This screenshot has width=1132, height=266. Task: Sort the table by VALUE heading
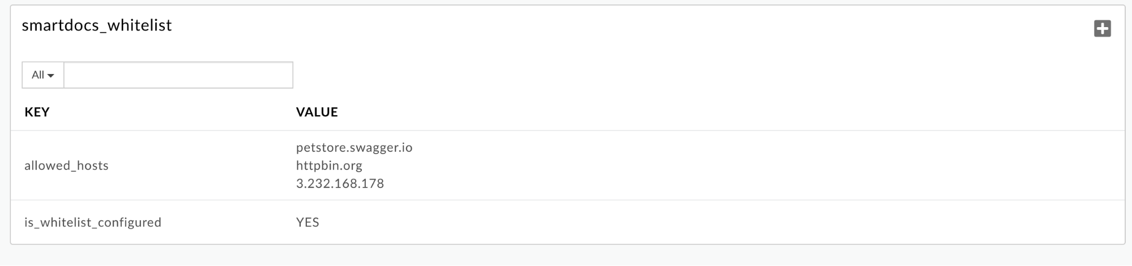coord(317,112)
